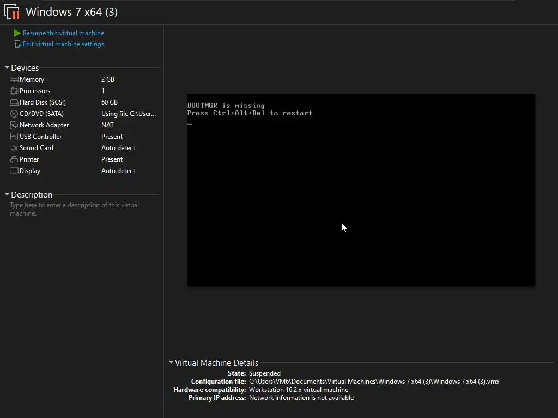Click the Display 'Auto detect' value
Viewport: 558px width, 418px height.
tap(118, 171)
